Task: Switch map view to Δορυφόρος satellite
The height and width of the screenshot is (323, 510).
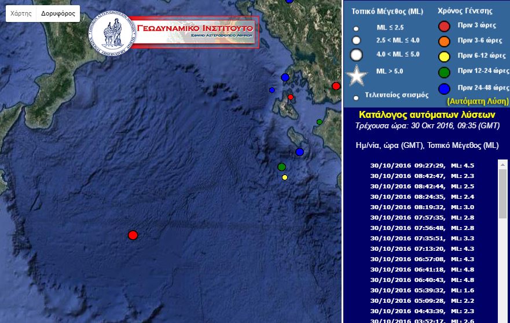Action: [x=58, y=14]
